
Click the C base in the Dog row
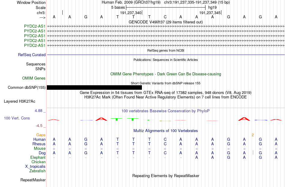coord(165,153)
